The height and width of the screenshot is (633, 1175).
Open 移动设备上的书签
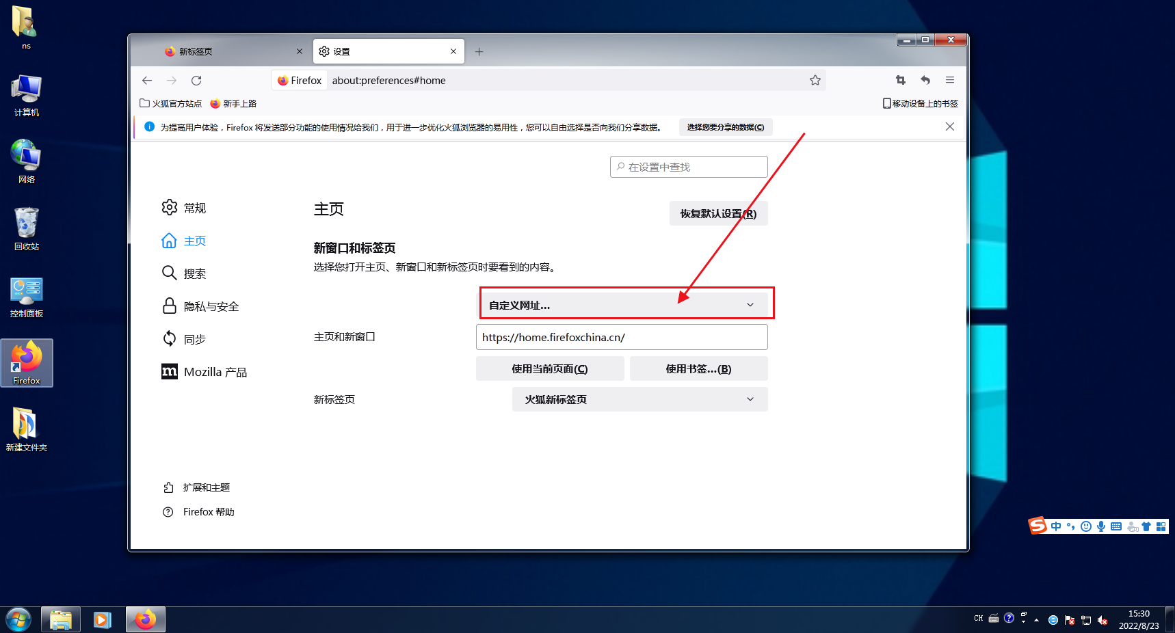click(x=921, y=103)
